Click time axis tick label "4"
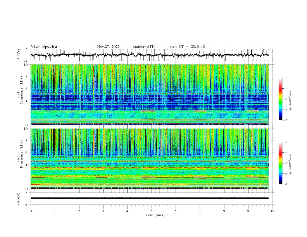This screenshot has width=307, height=237. tap(127, 211)
